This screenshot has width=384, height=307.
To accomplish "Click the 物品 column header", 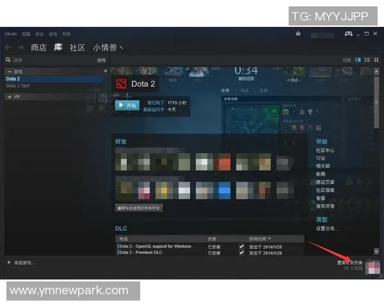I will pyautogui.click(x=124, y=239).
